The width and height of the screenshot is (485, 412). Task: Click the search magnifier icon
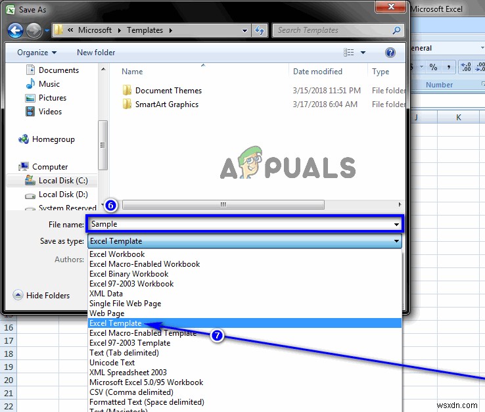tap(396, 30)
